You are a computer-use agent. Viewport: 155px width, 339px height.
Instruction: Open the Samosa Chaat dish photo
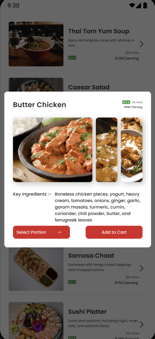click(x=36, y=269)
